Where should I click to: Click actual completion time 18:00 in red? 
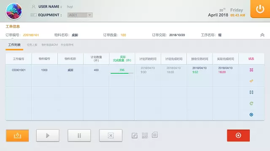(x=222, y=72)
